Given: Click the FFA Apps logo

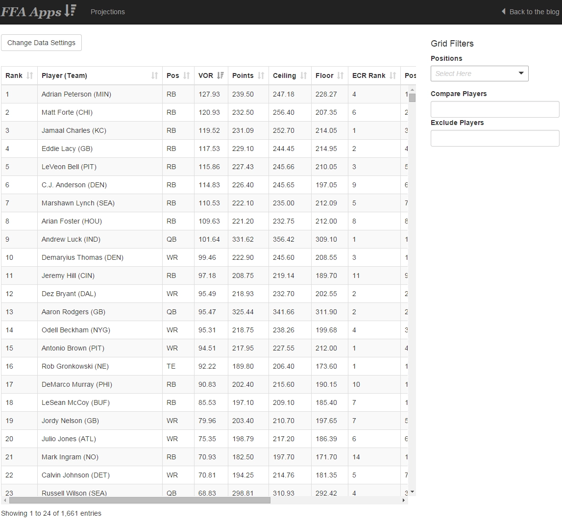Looking at the screenshot, I should coord(38,12).
